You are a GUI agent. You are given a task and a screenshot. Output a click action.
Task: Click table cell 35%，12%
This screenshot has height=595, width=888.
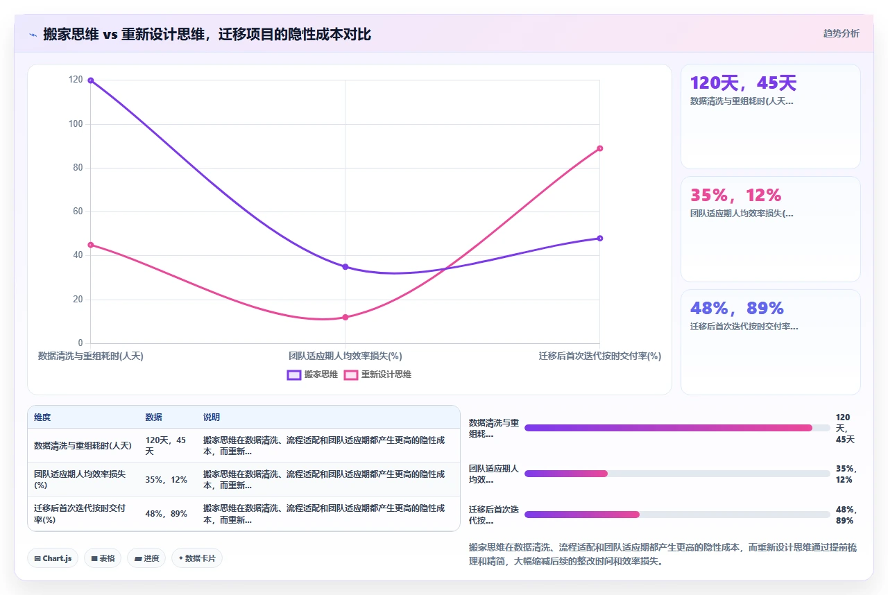click(166, 479)
